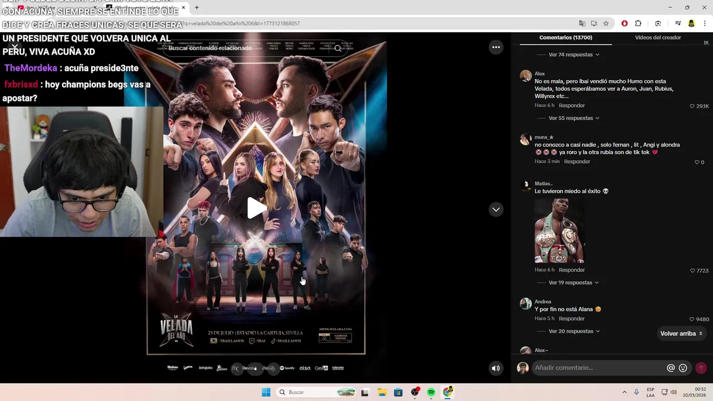The height and width of the screenshot is (401, 713).
Task: Show hidden system tray icons
Action: pos(624,392)
